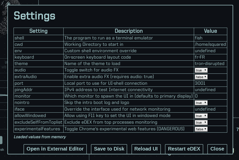Click the monitor value field
This screenshot has width=239, height=160.
[x=210, y=96]
